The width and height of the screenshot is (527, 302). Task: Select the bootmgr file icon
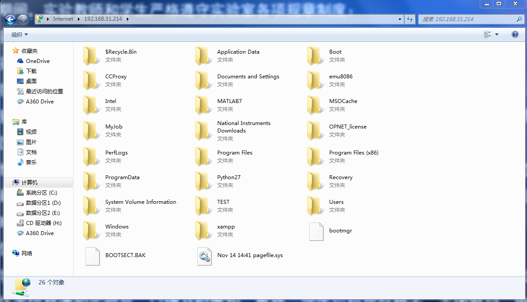[x=316, y=232]
